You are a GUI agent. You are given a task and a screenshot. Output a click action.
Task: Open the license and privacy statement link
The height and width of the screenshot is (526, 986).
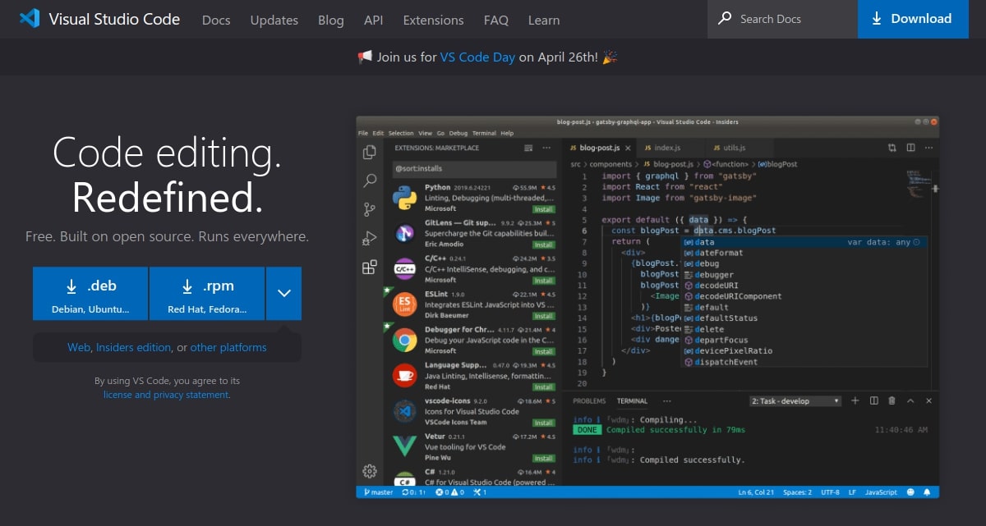click(166, 395)
